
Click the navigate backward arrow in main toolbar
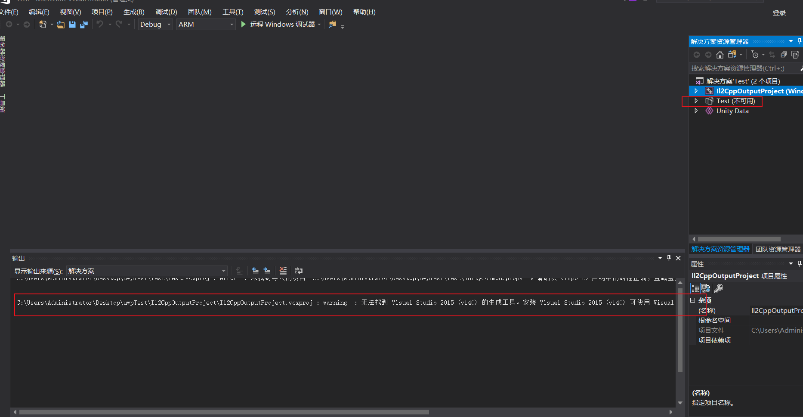9,25
